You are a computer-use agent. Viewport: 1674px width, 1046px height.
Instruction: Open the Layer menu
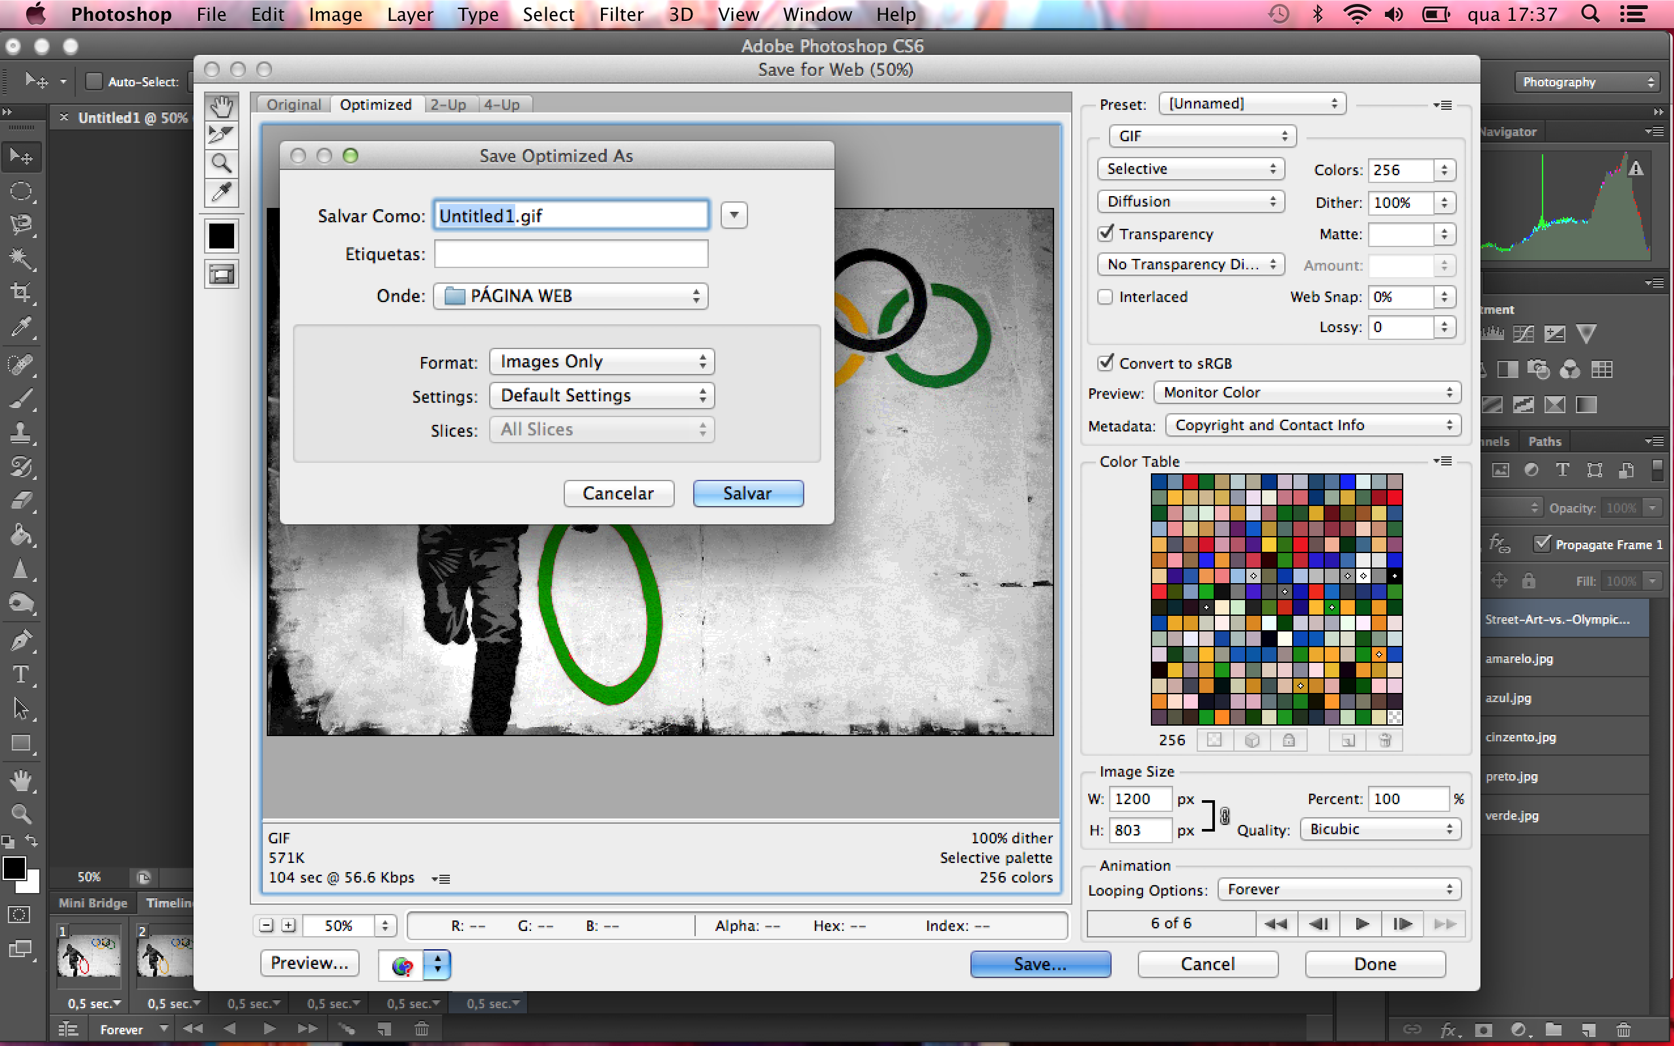(410, 14)
